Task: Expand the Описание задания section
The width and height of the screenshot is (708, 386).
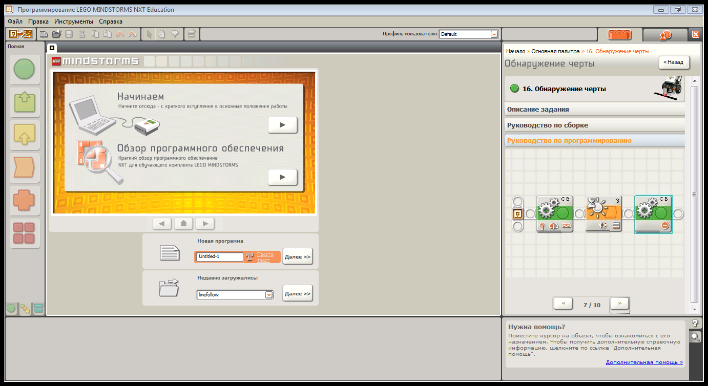Action: pyautogui.click(x=595, y=110)
